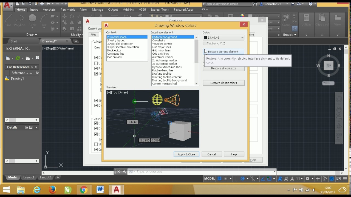Viewport: 351px width, 197px height.
Task: Select the Polyline tool
Action: click(19, 21)
